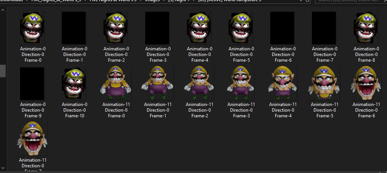Select the black Animation-0 Frame-7 thumbnail
Viewport: 387px width, 173px height.
click(x=324, y=28)
